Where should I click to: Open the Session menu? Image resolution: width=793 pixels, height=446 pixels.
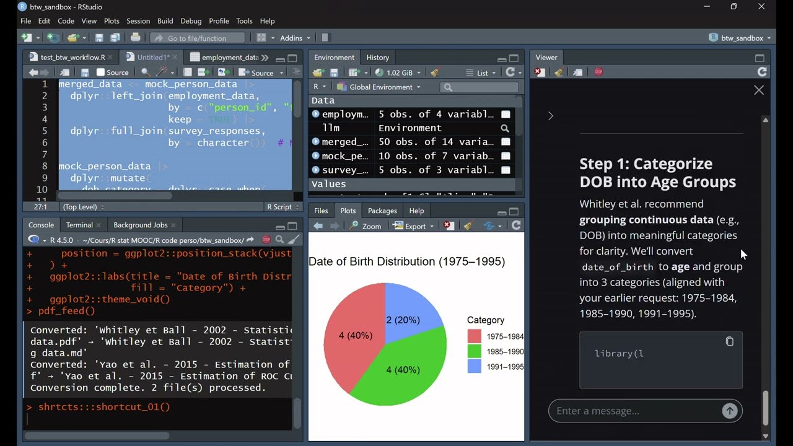(138, 21)
